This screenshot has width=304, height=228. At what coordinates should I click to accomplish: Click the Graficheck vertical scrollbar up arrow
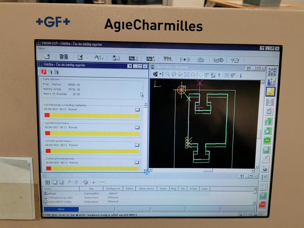pos(262,82)
